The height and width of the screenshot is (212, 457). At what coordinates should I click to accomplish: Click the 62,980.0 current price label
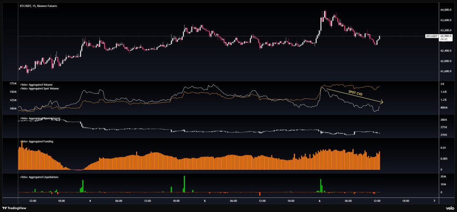pyautogui.click(x=446, y=36)
